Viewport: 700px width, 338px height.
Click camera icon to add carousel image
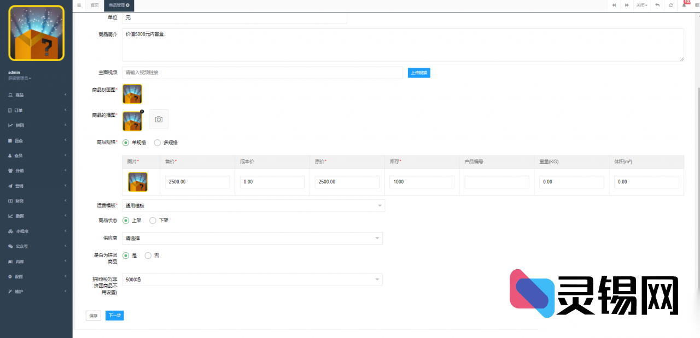[x=159, y=119]
